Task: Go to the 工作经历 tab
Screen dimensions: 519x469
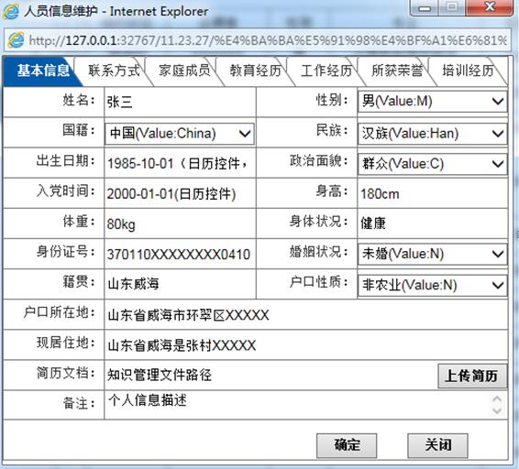Action: [x=326, y=71]
